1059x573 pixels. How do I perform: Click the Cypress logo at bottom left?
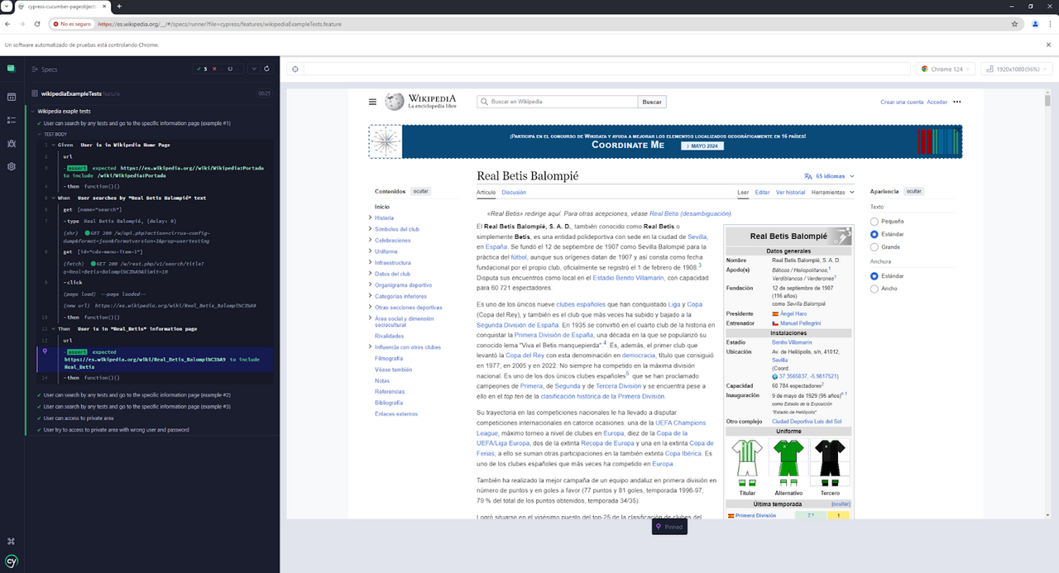click(12, 561)
